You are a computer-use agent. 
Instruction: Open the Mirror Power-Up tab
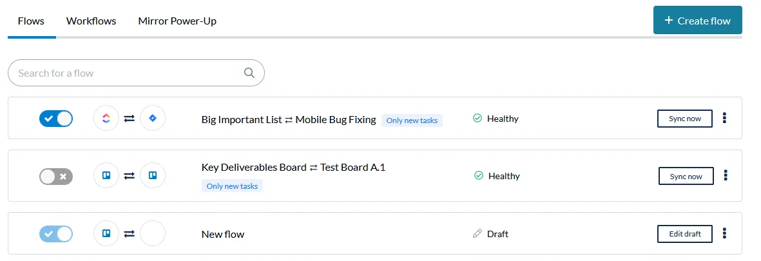point(177,21)
